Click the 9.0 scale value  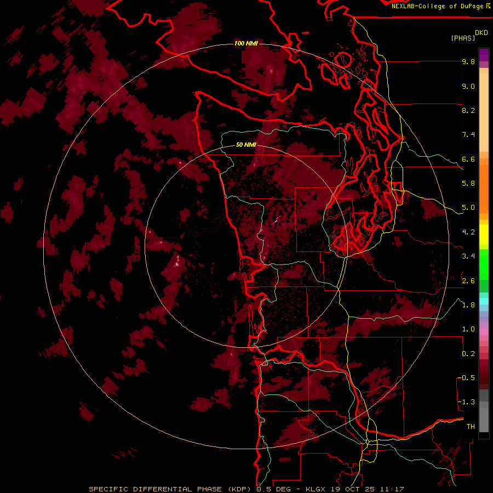468,87
